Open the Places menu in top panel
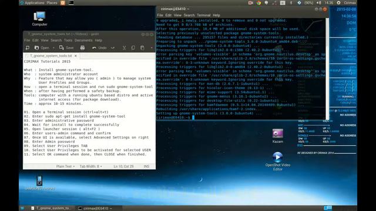Viewport: 376px width, 211px height. (52, 2)
